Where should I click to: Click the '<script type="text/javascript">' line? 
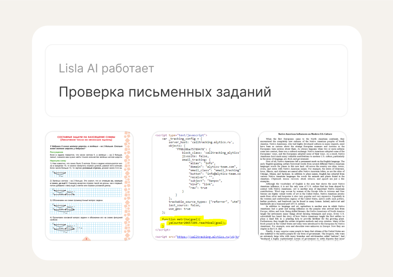tap(181, 135)
